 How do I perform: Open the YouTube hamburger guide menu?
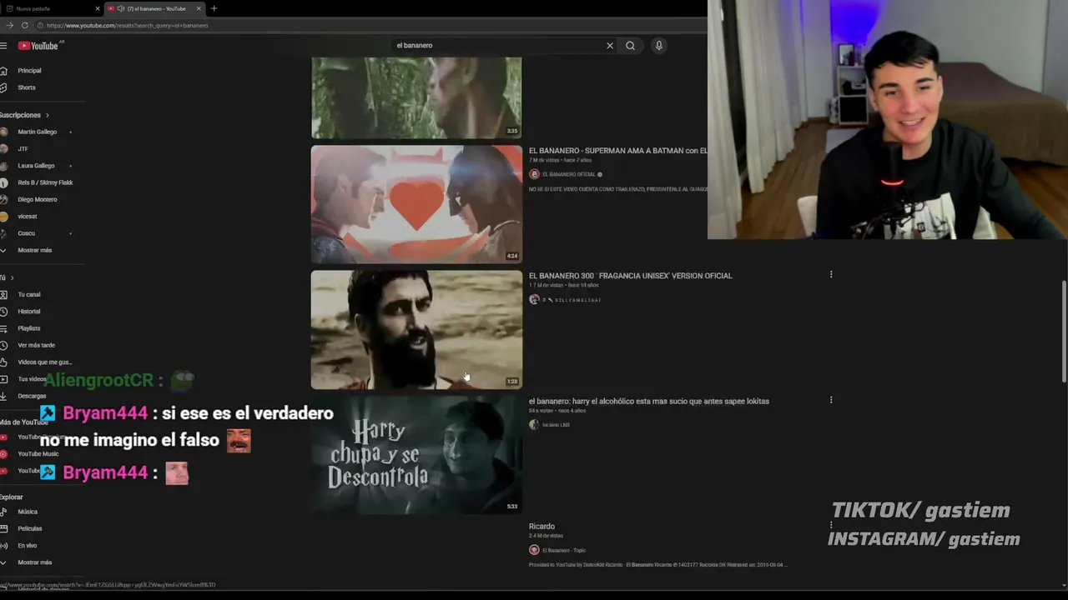(3, 46)
